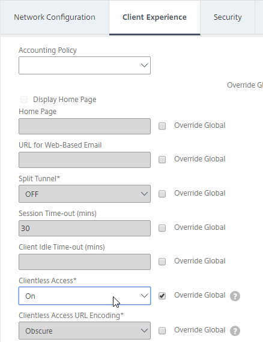Click chevron arrow of Split Tunnel box
The width and height of the screenshot is (263, 342).
144,194
